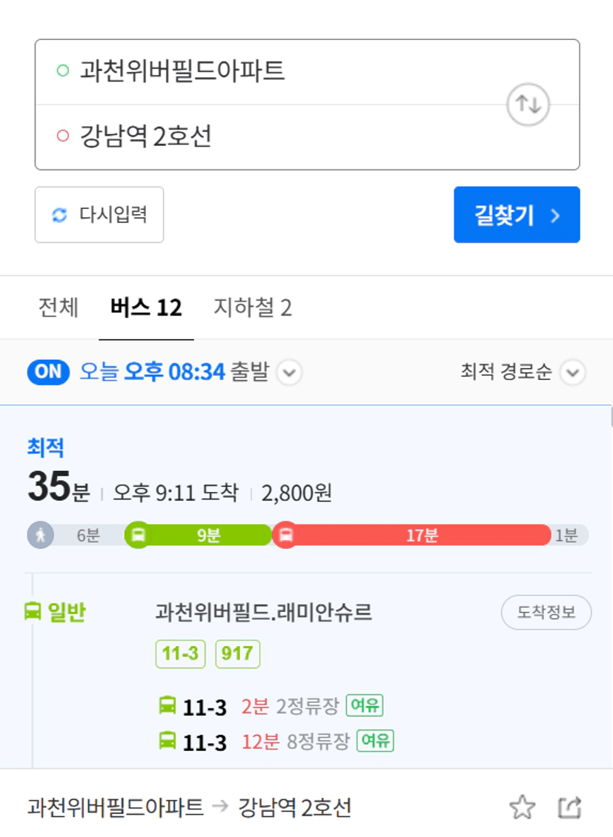Switch to the 전체 tab
The width and height of the screenshot is (613, 837).
tap(59, 307)
